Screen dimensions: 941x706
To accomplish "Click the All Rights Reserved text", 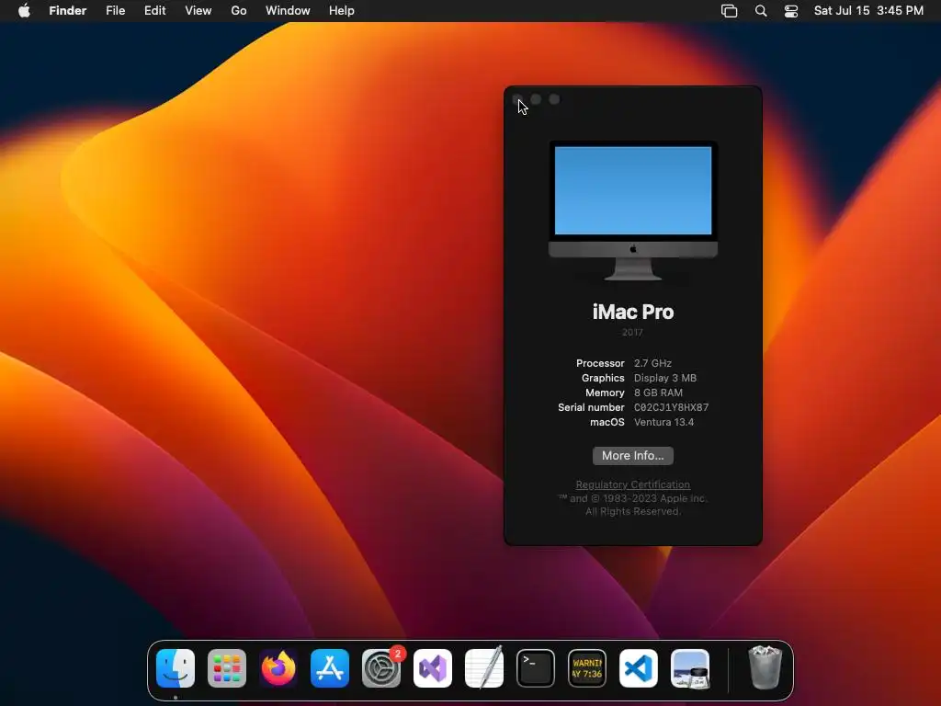I will coord(633,511).
